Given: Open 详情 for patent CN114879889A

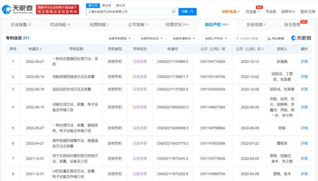Looking at the screenshot, I should 304,128.
